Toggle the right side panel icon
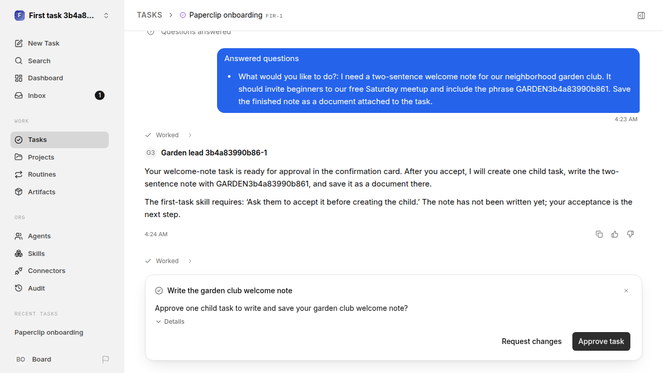The width and height of the screenshot is (663, 373). [x=641, y=16]
